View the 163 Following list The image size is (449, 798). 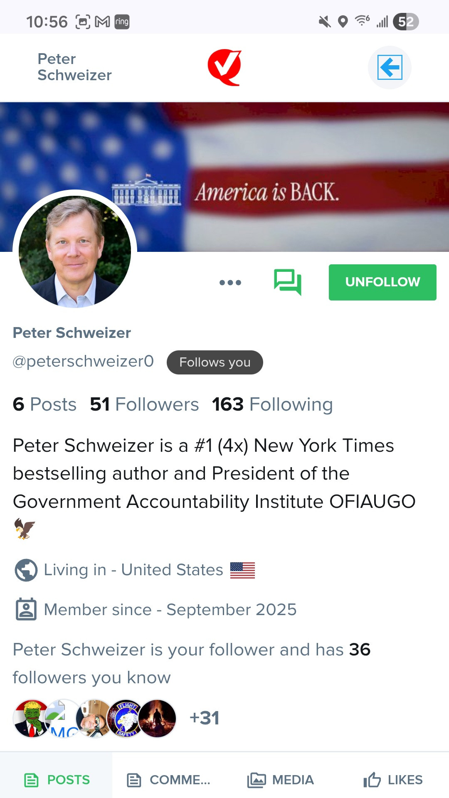coord(272,404)
